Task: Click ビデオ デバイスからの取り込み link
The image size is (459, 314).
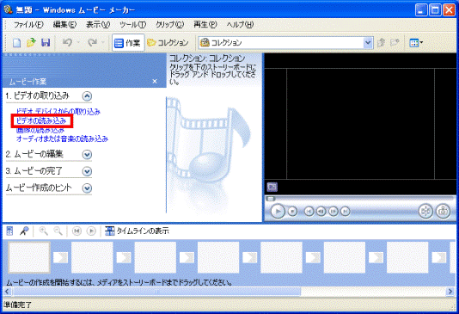Action: tap(58, 112)
